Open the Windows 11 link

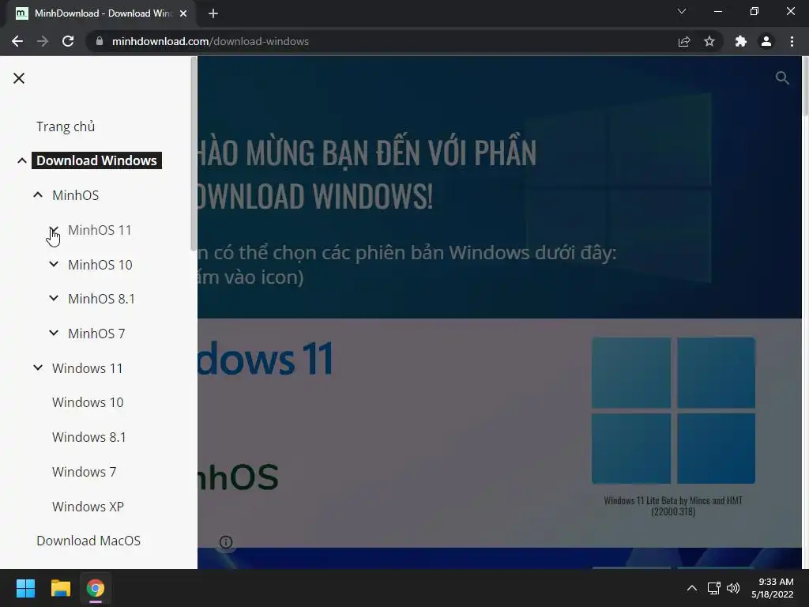tap(87, 368)
